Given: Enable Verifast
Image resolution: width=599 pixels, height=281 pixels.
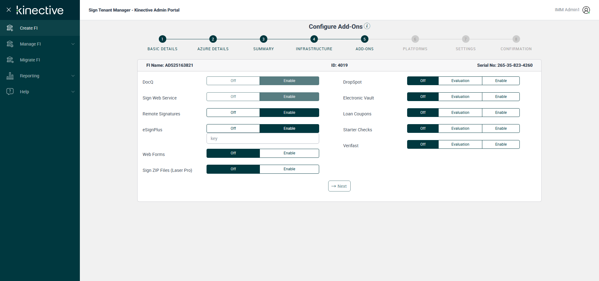Looking at the screenshot, I should point(501,144).
